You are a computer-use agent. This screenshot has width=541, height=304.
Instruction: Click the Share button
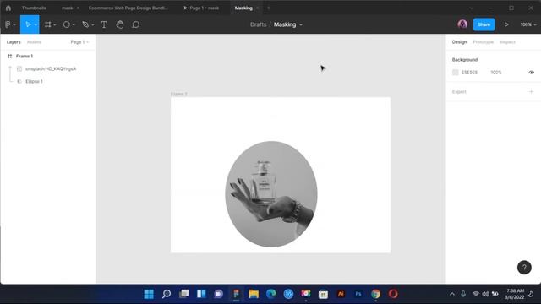click(x=484, y=24)
